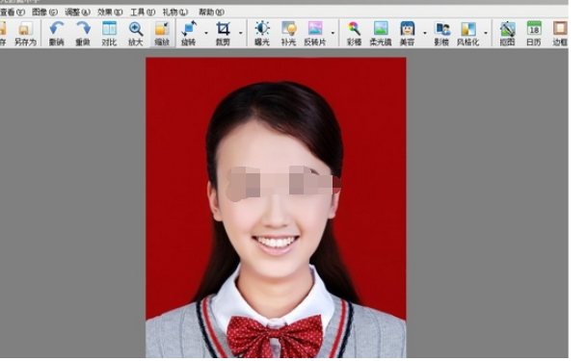Expand the dropdown arrow next to 裁剪

tap(240, 33)
